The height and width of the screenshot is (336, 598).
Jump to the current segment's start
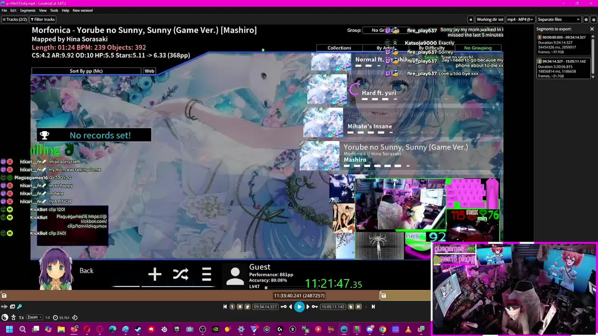(240, 307)
